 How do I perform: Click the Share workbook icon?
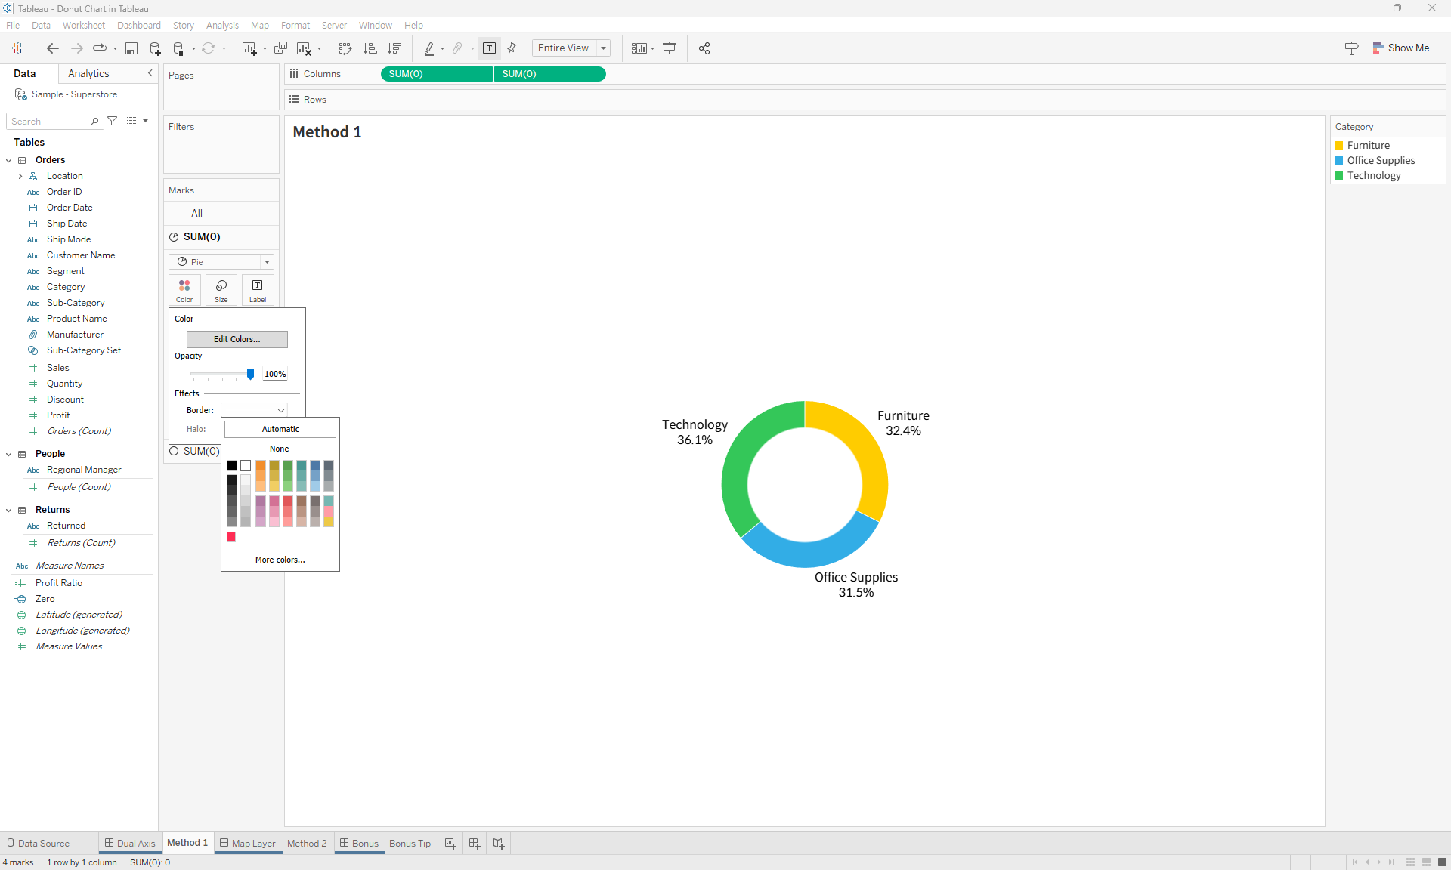point(704,48)
